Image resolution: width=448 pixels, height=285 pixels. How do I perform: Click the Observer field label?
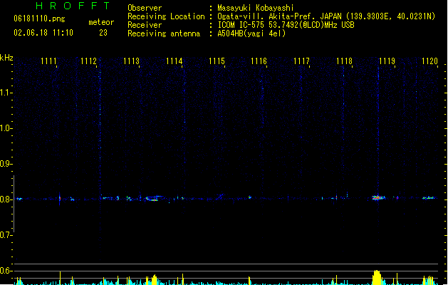coord(145,8)
